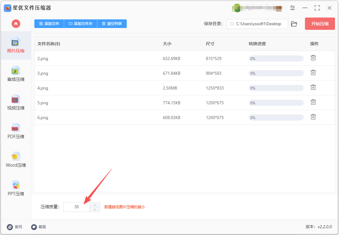This screenshot has width=339, height=235.
Task: Click the 6.png progress bar
Action: (276, 117)
